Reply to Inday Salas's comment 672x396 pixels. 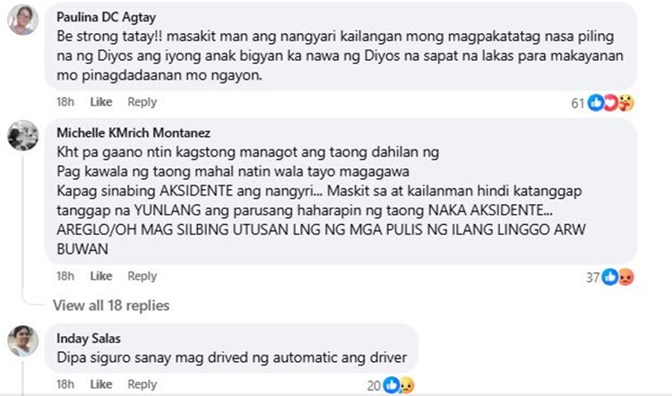click(x=142, y=384)
